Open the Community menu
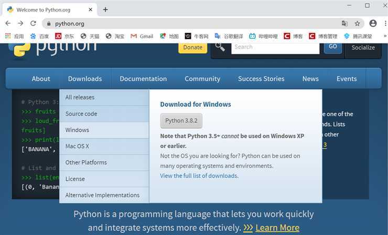 click(202, 79)
